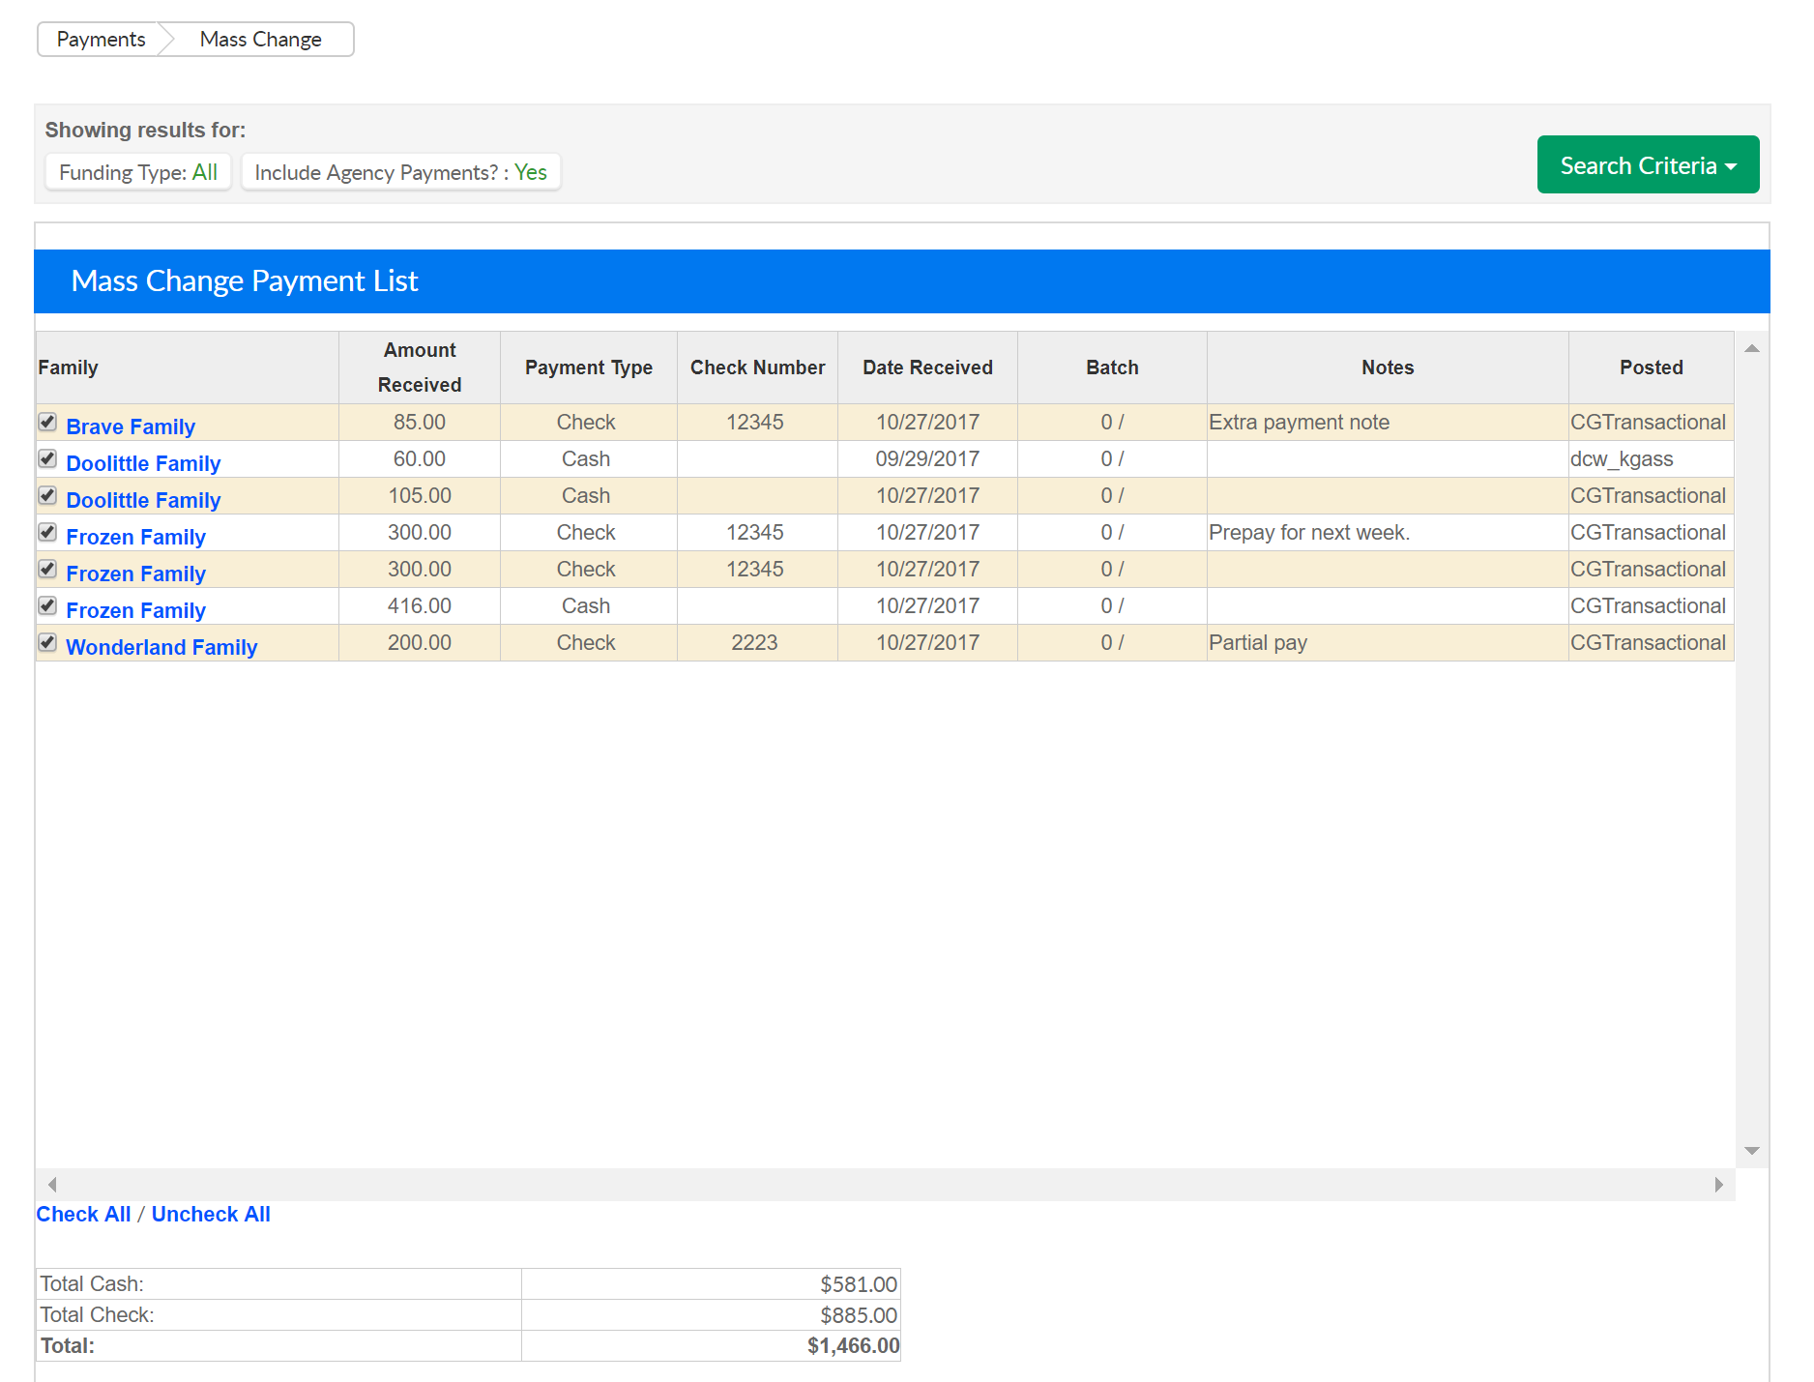This screenshot has height=1382, width=1814.
Task: Open the Brave Family link
Action: click(131, 426)
